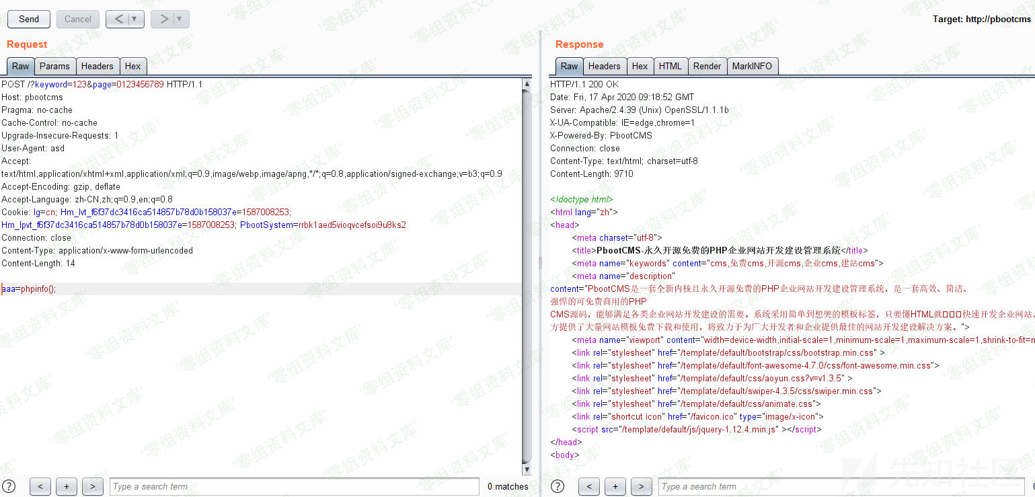Jump to next match in request search
This screenshot has width=1035, height=497.
tap(92, 486)
